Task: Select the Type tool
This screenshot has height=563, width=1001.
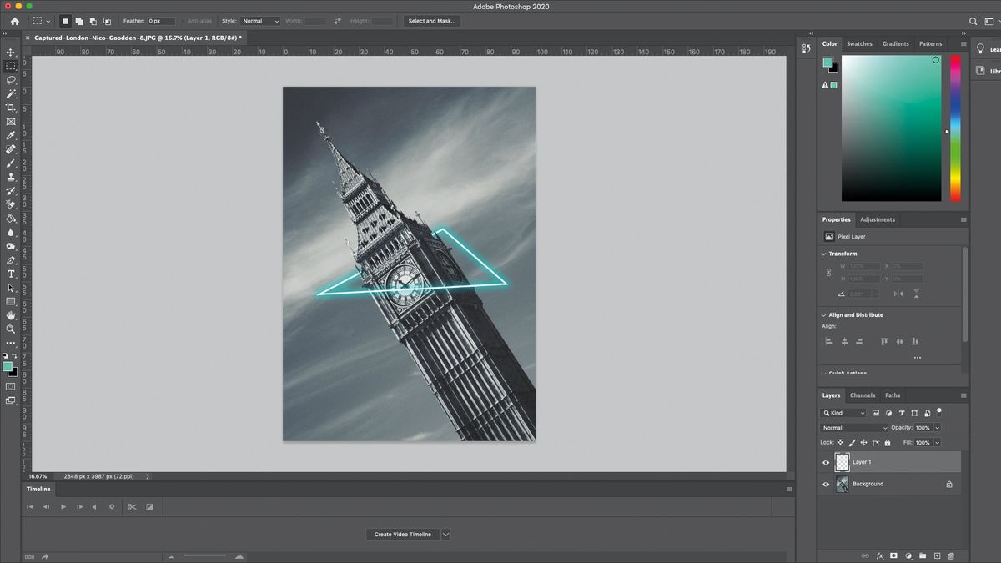Action: (11, 274)
